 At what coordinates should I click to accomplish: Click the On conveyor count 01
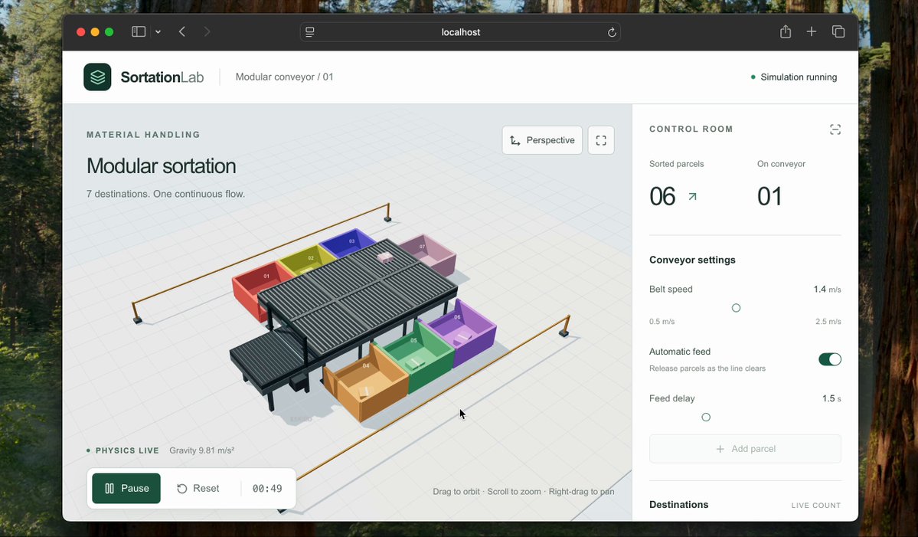[769, 196]
